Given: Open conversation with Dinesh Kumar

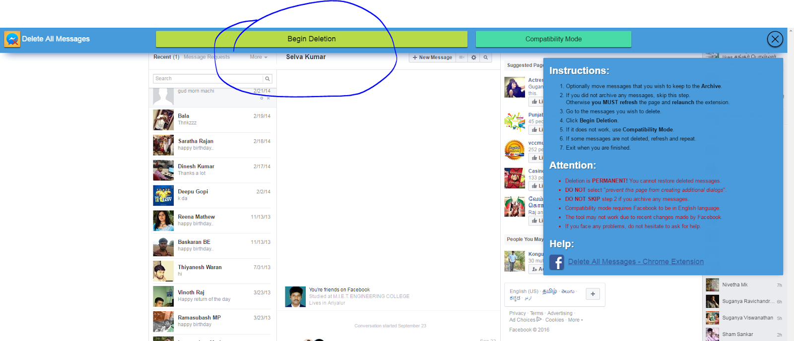Looking at the screenshot, I should point(212,170).
